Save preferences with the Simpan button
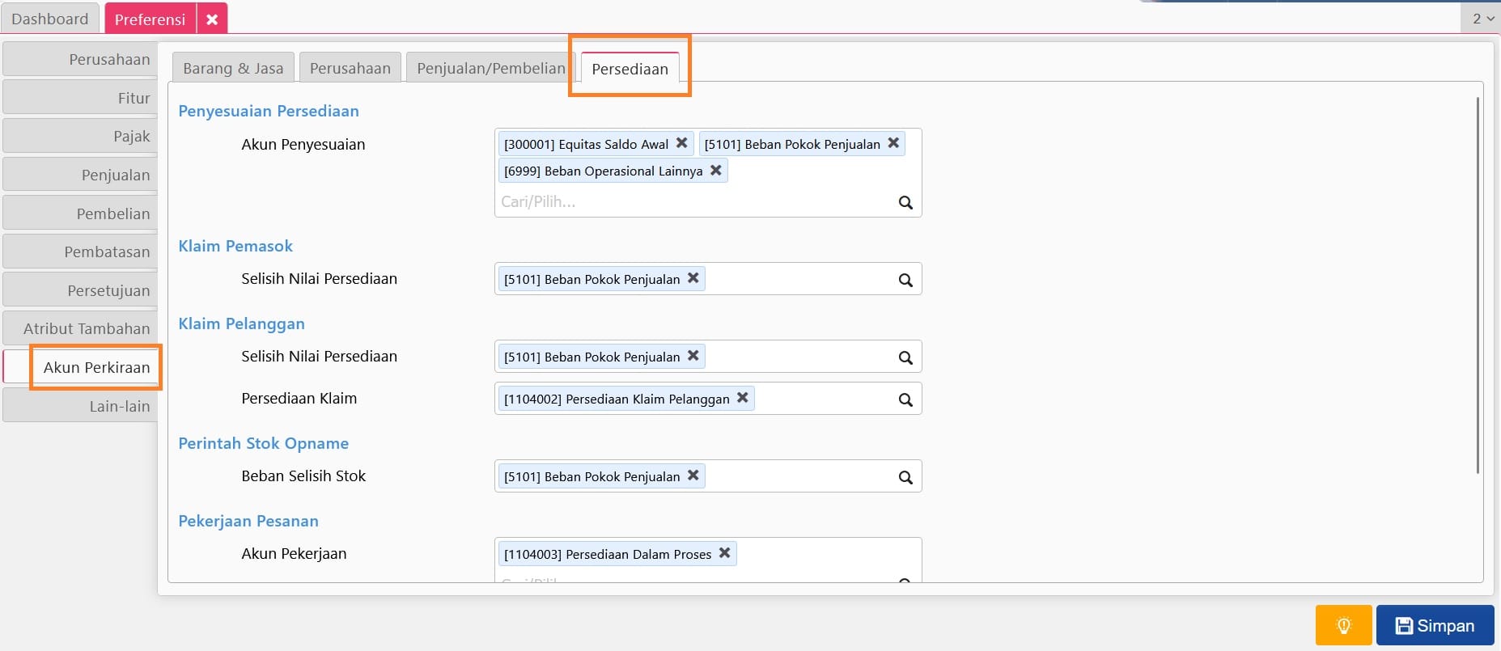Screen dimensions: 1501x651 tap(1435, 625)
